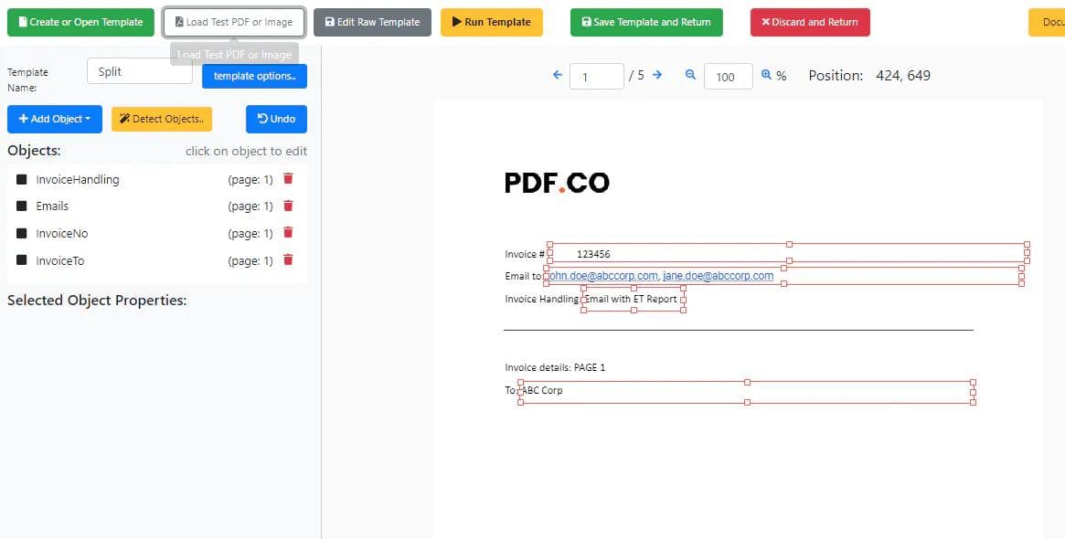The image size is (1065, 539).
Task: Click the zoom percent magnifier icon
Action: coord(765,76)
